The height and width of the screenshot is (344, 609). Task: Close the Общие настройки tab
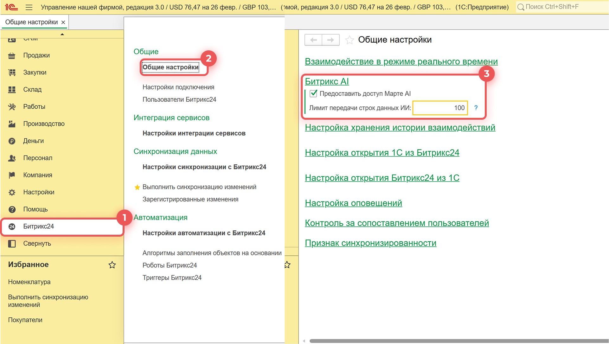(x=63, y=22)
